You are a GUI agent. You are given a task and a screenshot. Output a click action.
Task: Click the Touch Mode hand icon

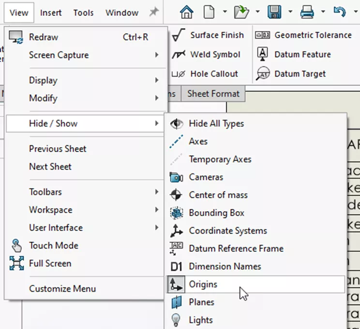tap(16, 246)
